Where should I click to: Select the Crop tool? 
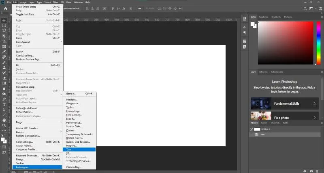[4, 41]
